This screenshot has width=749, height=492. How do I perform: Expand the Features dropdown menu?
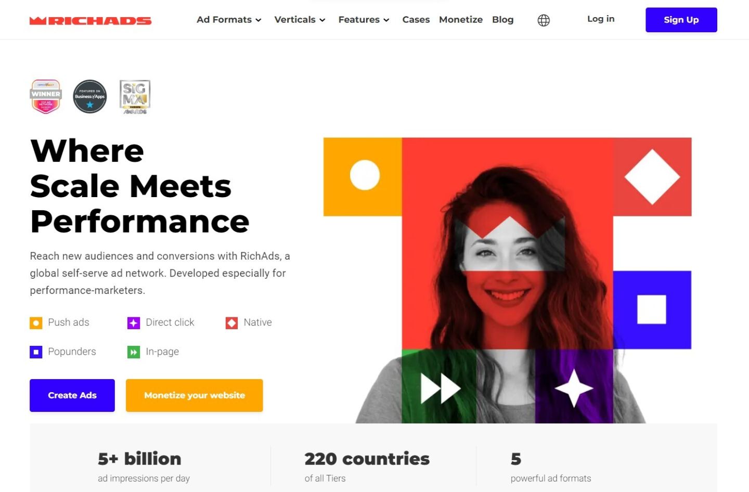tap(364, 20)
